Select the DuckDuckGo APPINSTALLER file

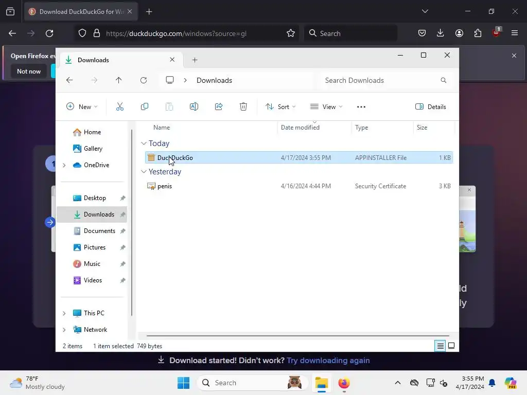pyautogui.click(x=299, y=158)
